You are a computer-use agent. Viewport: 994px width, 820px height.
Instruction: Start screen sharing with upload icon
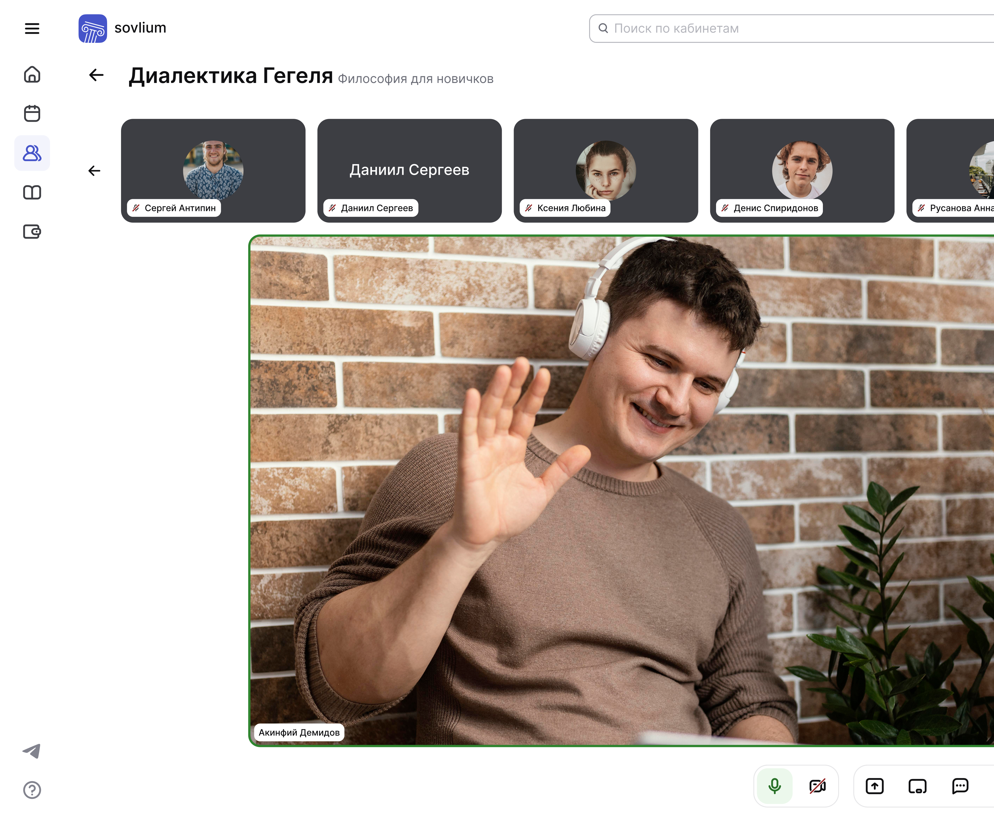coord(874,786)
